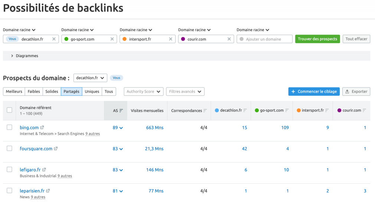The height and width of the screenshot is (203, 375).
Task: Remove decathlon.fr domain with X icon
Action: pos(54,39)
